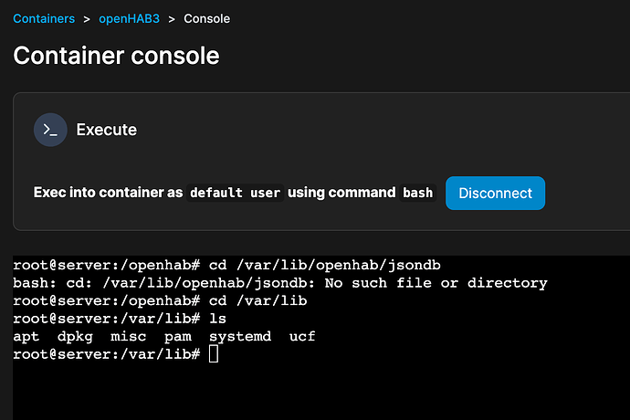Click the Container console page title
Viewport: 630px width, 420px height.
pyautogui.click(x=116, y=56)
